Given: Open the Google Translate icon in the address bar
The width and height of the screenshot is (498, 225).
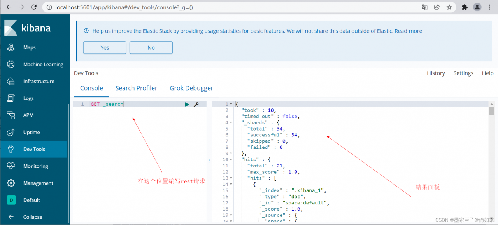Looking at the screenshot, I should [x=424, y=7].
